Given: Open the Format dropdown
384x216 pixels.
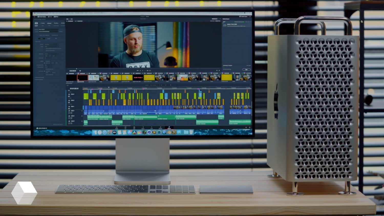Looking at the screenshot, I should (x=51, y=45).
